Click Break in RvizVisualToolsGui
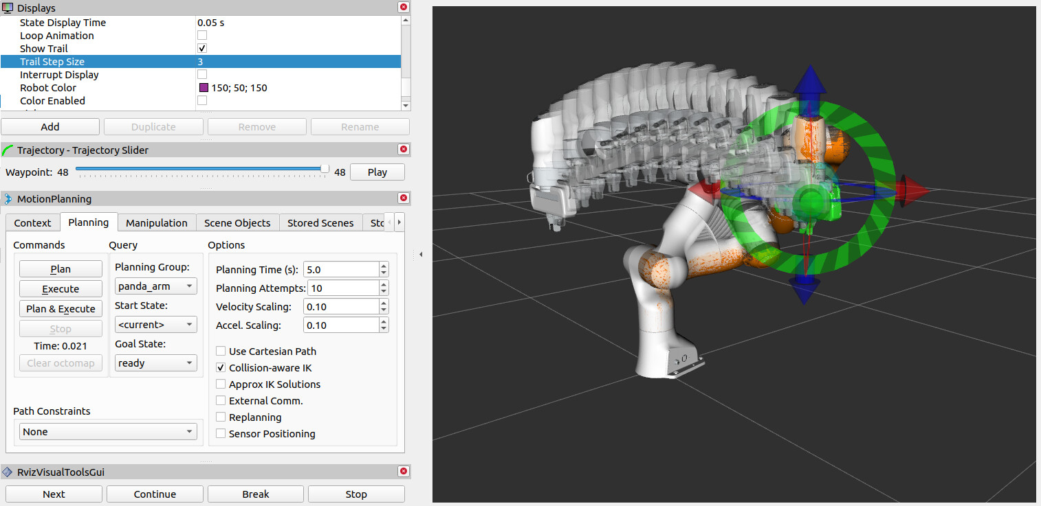The height and width of the screenshot is (506, 1041). click(x=255, y=494)
